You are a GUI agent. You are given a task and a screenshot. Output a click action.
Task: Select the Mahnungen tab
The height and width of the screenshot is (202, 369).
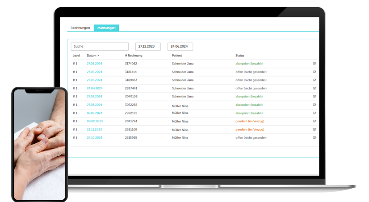tap(106, 28)
